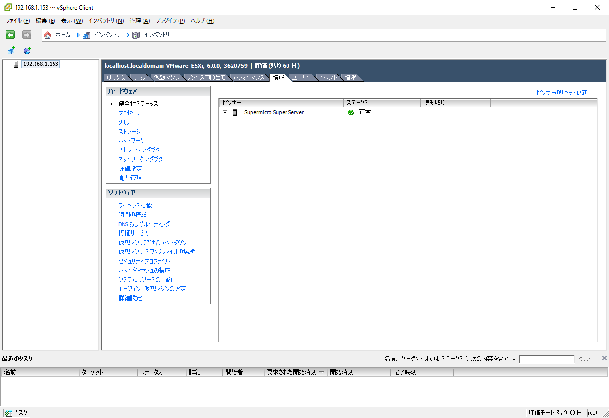The width and height of the screenshot is (609, 418).
Task: Select the 構成 tab
Action: [279, 77]
